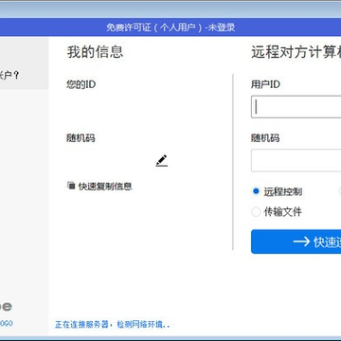This screenshot has height=341, width=341.
Task: Click the copy icon beside 快速复制信息
Action: 71,186
